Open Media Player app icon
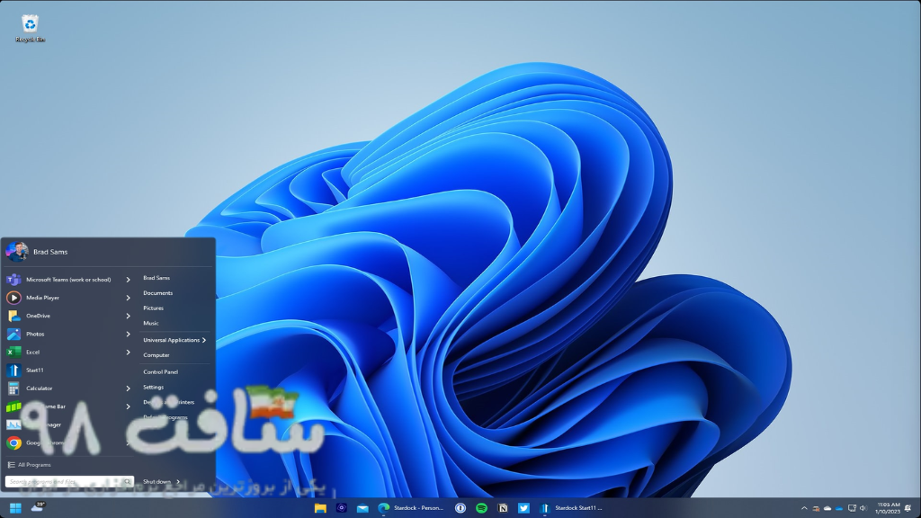The width and height of the screenshot is (921, 518). point(13,298)
